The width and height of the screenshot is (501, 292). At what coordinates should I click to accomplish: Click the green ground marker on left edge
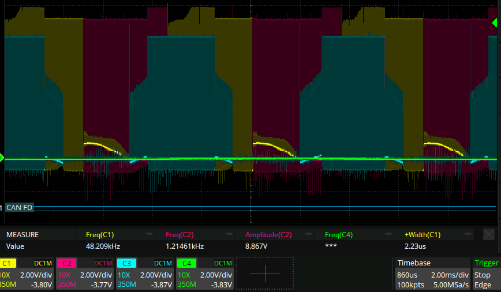2,158
